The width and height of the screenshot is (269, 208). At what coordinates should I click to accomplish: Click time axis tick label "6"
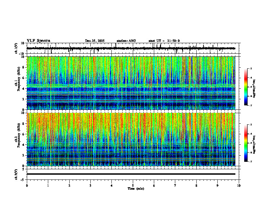(154, 186)
